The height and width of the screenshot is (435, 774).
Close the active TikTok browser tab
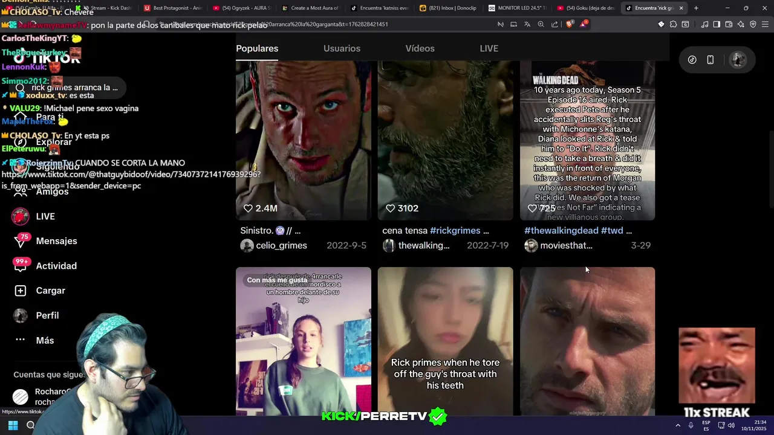click(681, 8)
